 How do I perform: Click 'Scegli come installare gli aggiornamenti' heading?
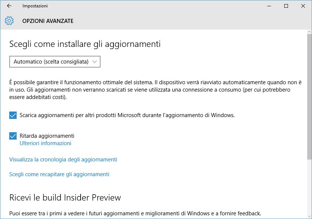point(85,44)
